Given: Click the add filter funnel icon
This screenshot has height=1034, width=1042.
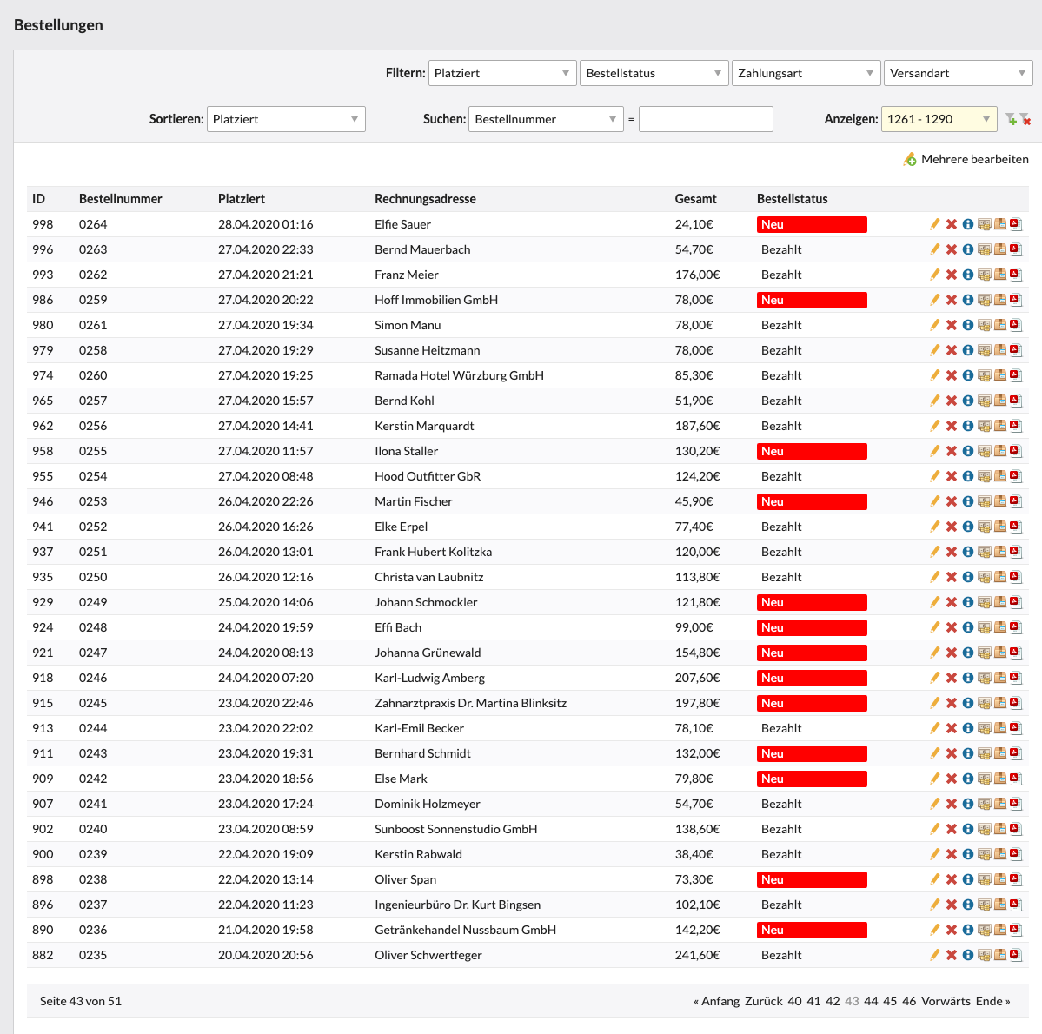Looking at the screenshot, I should tap(1011, 119).
